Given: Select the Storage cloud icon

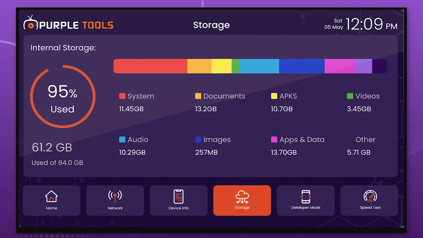Looking at the screenshot, I should pyautogui.click(x=242, y=197).
